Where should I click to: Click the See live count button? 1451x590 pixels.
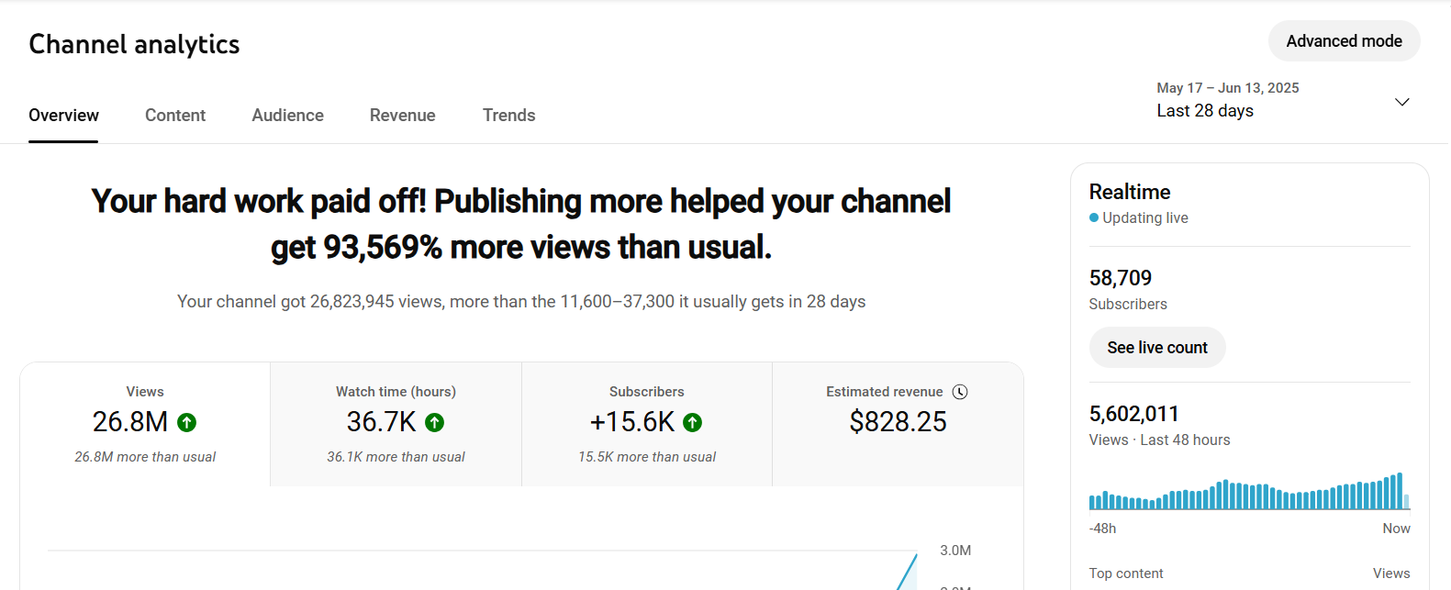coord(1157,348)
